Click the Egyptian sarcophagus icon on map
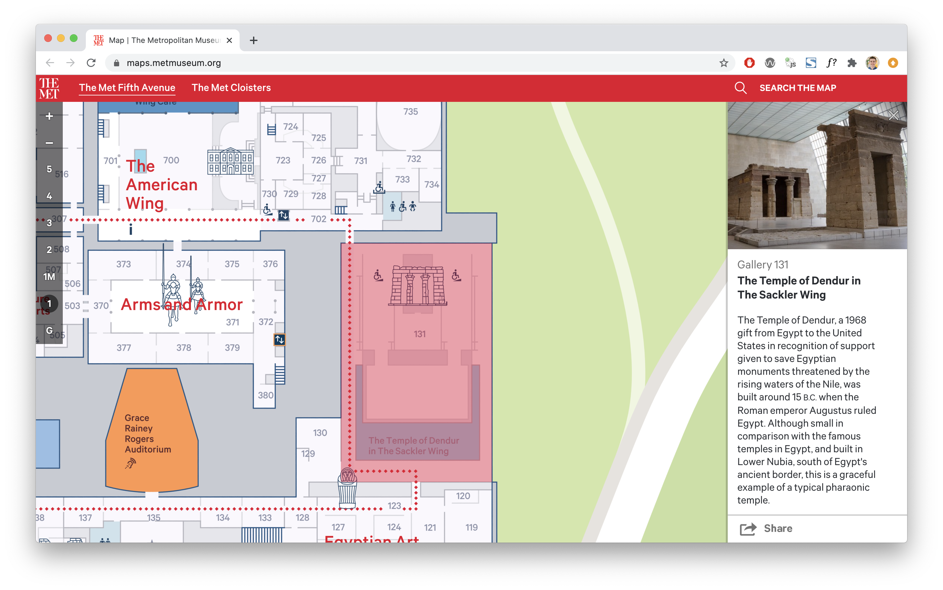943x590 pixels. click(x=347, y=488)
